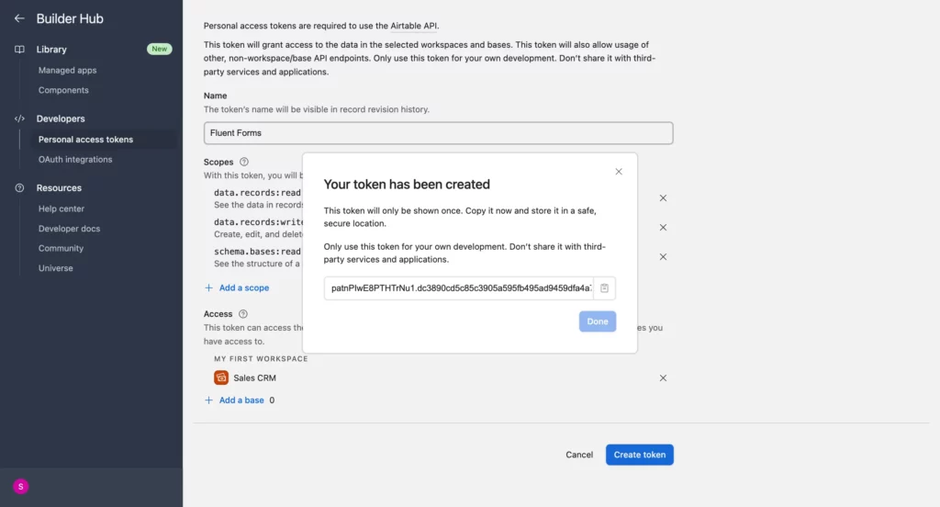The image size is (940, 507).
Task: Click the Create token button
Action: (640, 455)
